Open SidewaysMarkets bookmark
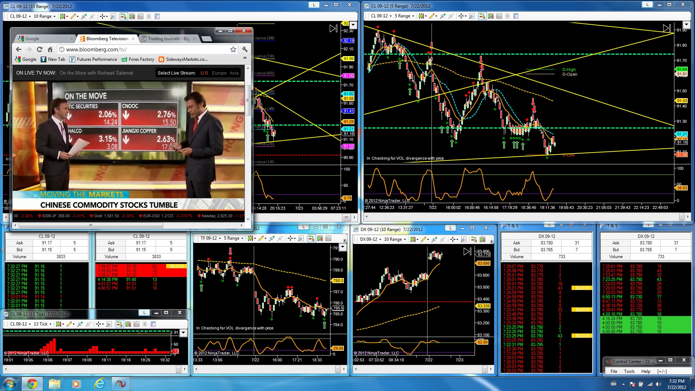 tap(183, 59)
